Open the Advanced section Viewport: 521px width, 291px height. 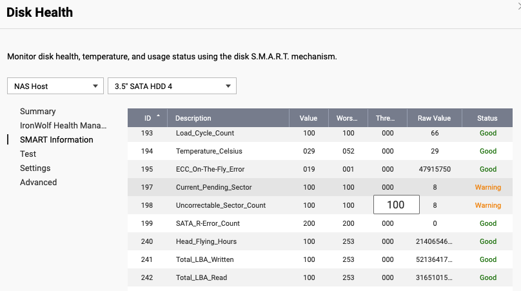(x=38, y=183)
